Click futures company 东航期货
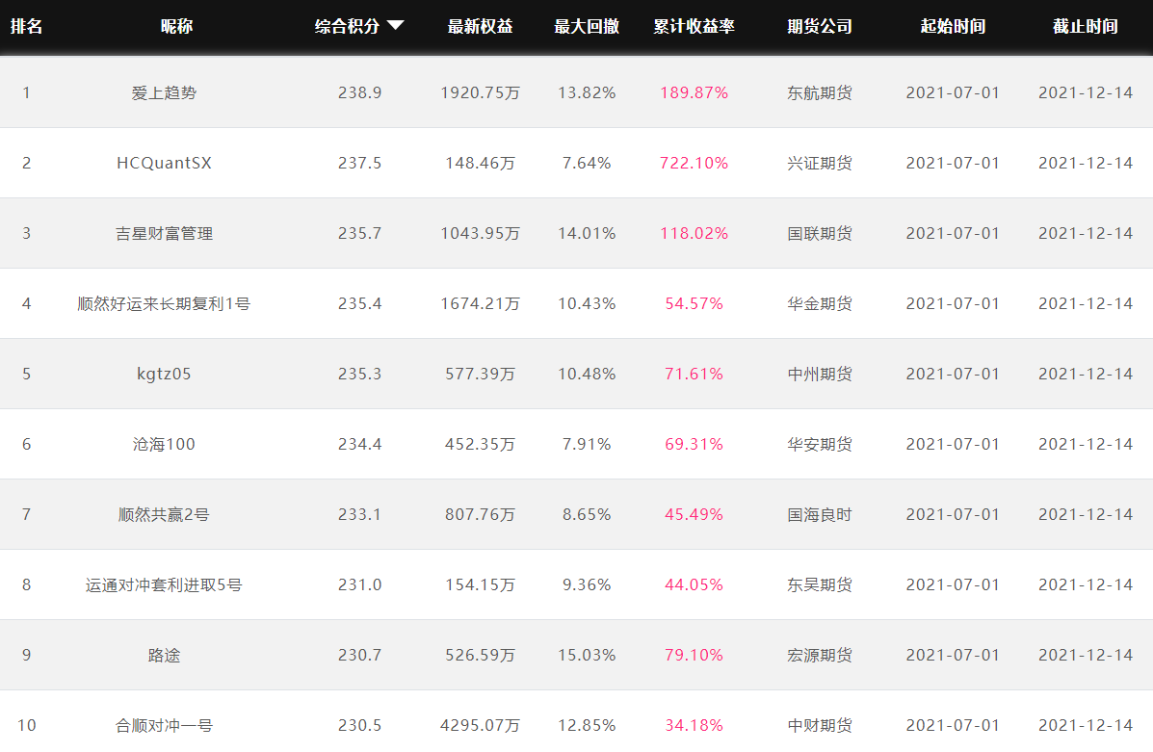Image resolution: width=1153 pixels, height=752 pixels. point(820,92)
